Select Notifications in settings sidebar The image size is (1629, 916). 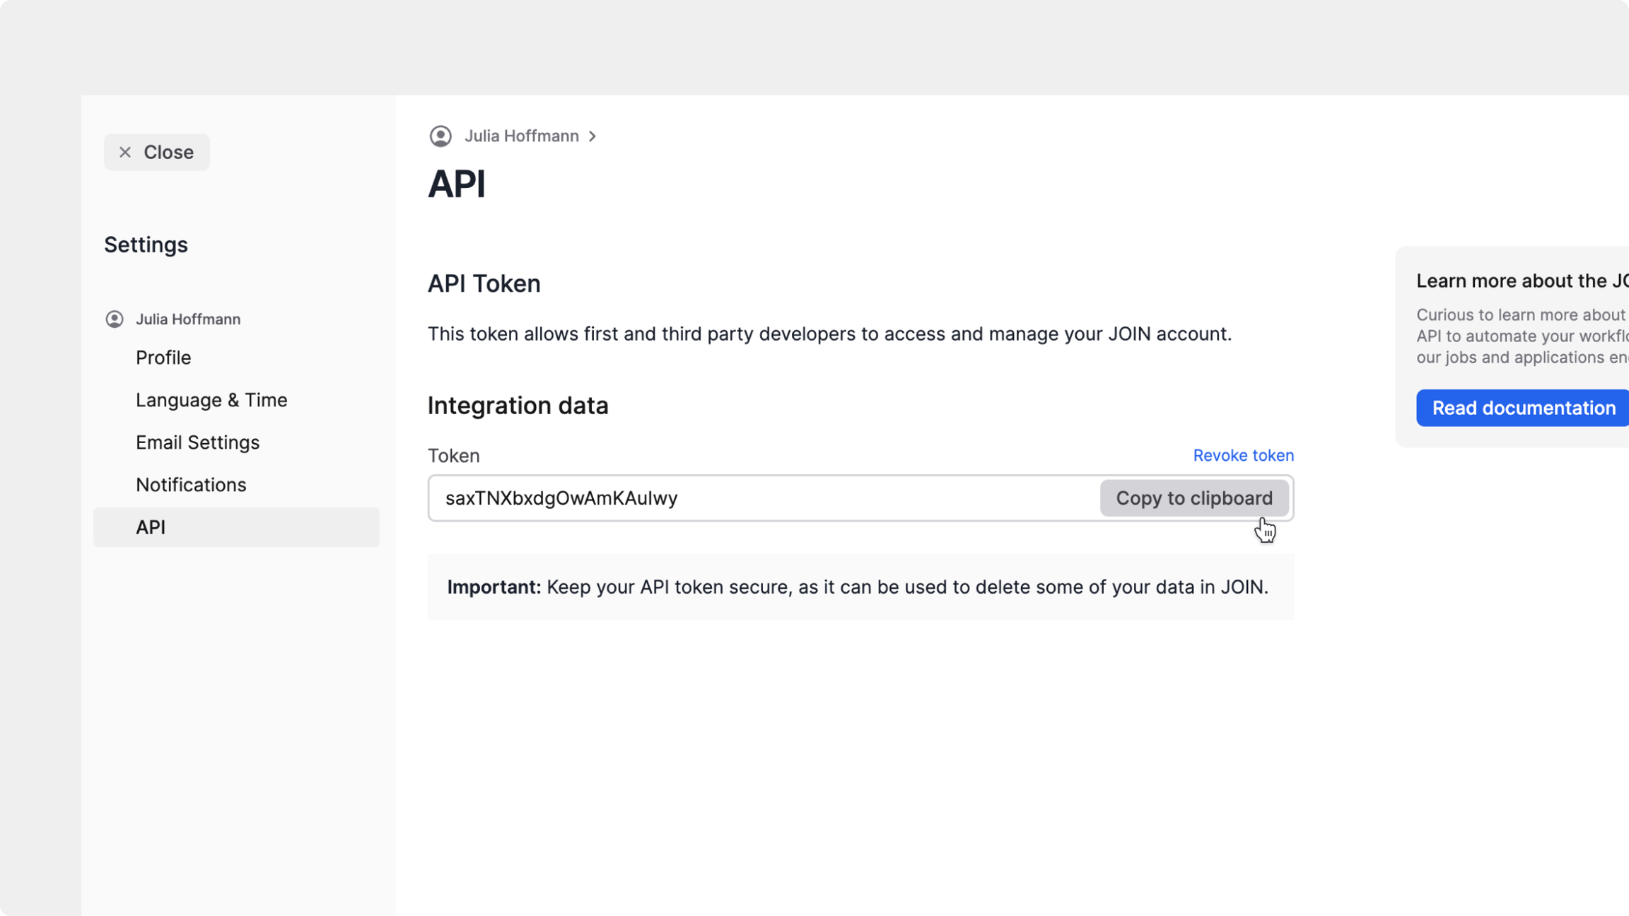(191, 485)
